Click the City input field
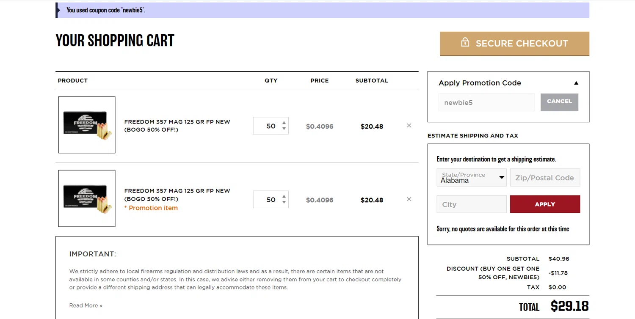 coord(472,204)
